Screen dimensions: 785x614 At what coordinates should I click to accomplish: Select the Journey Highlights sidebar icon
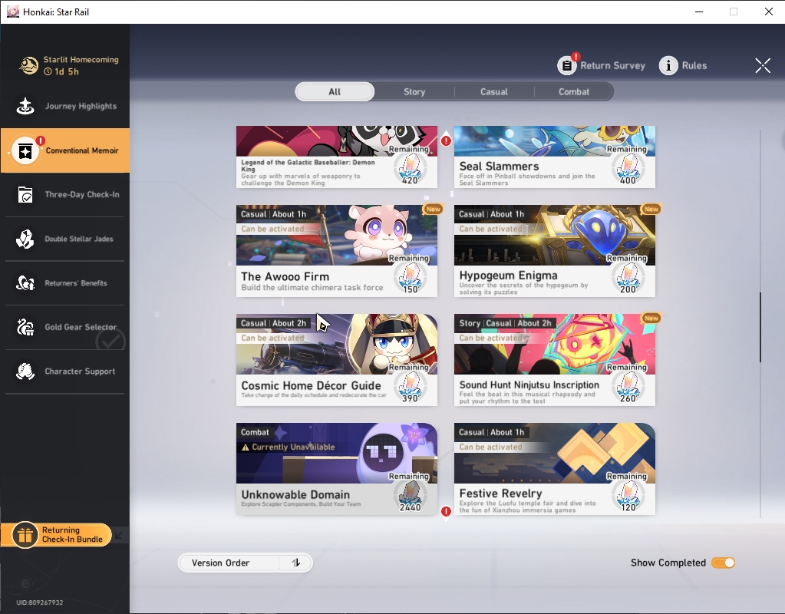pyautogui.click(x=25, y=106)
